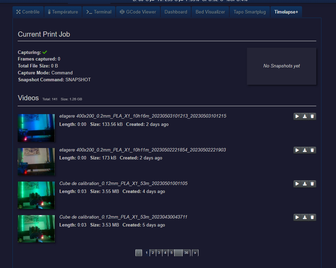The width and height of the screenshot is (336, 268).
Task: Switch to the Dashboard tab
Action: point(175,11)
